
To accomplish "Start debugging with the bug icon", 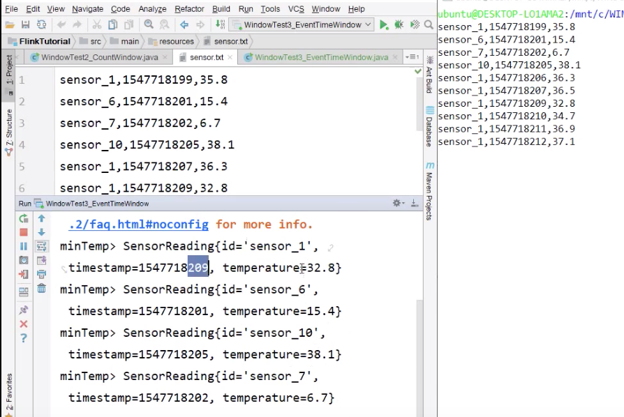I will [x=399, y=24].
